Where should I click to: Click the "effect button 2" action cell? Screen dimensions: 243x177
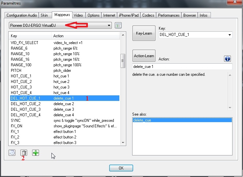point(65,137)
